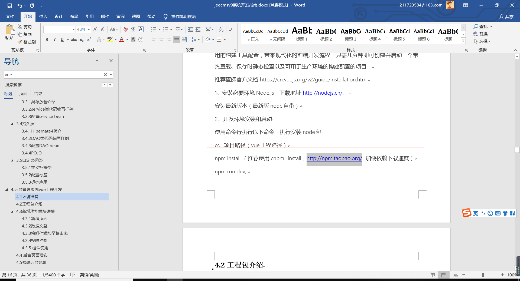Open the 插入 ribbon tab

click(x=43, y=16)
